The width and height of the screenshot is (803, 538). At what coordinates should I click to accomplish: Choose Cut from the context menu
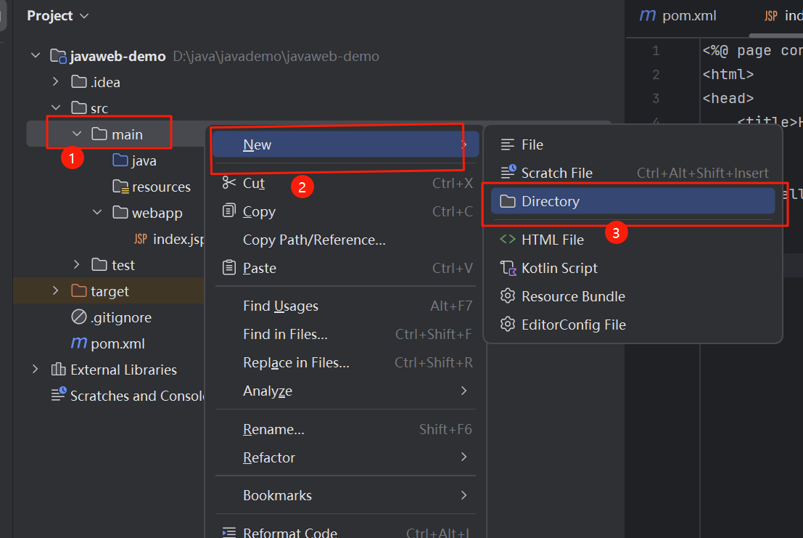pos(346,183)
